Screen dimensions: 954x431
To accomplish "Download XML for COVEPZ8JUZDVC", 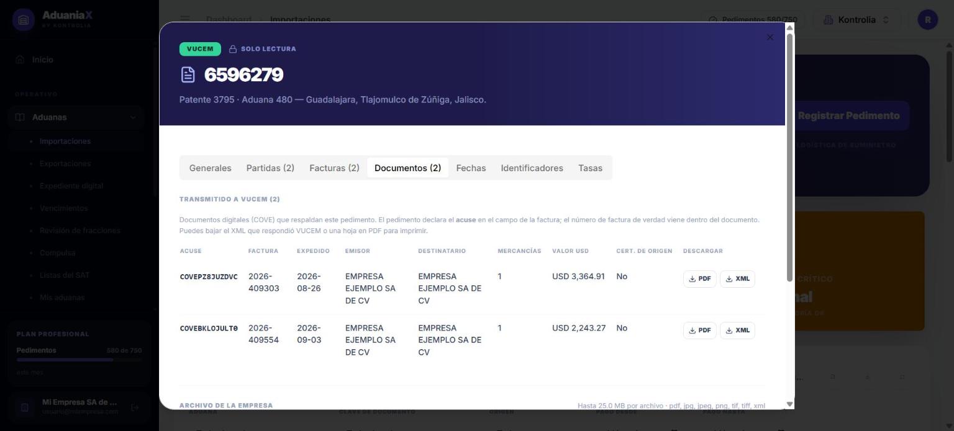I will click(737, 279).
